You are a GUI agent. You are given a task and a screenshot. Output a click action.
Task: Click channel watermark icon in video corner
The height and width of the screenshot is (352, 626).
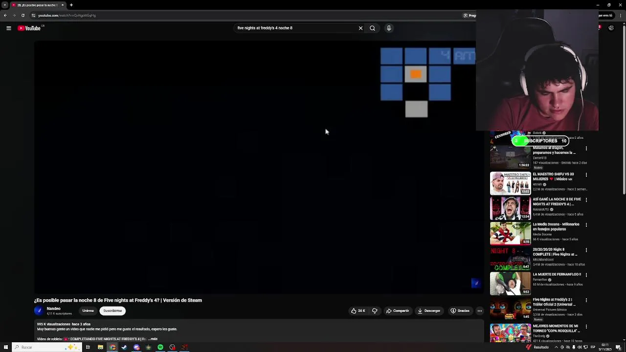pyautogui.click(x=476, y=284)
